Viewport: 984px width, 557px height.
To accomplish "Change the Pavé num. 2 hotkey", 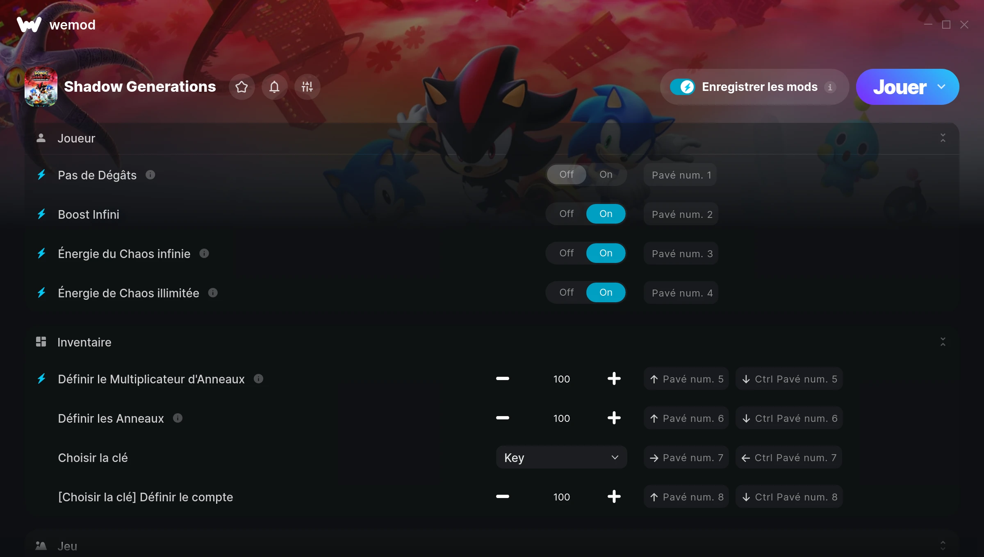I will pos(681,214).
